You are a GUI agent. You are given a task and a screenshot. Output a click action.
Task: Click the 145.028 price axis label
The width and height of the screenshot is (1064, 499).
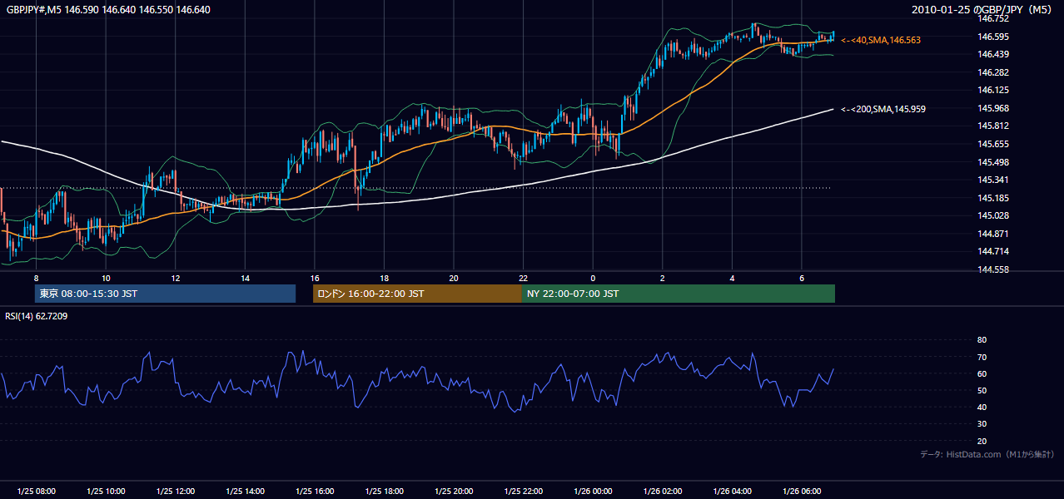pyautogui.click(x=993, y=215)
